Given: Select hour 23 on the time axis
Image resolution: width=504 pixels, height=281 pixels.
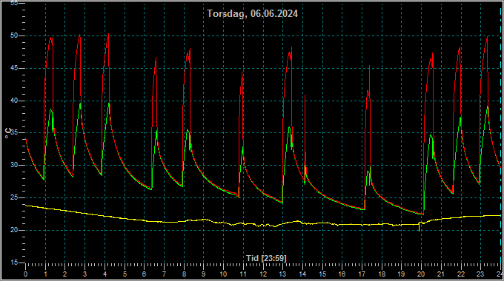Looking at the screenshot, I should point(480,274).
